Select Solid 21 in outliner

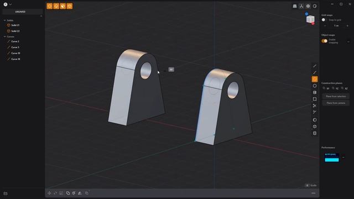click(15, 25)
